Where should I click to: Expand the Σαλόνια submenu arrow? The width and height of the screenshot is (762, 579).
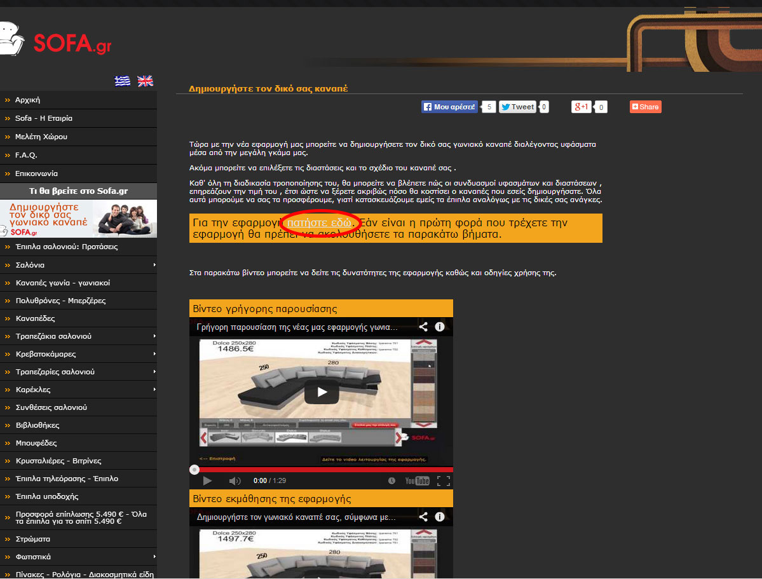[x=154, y=265]
